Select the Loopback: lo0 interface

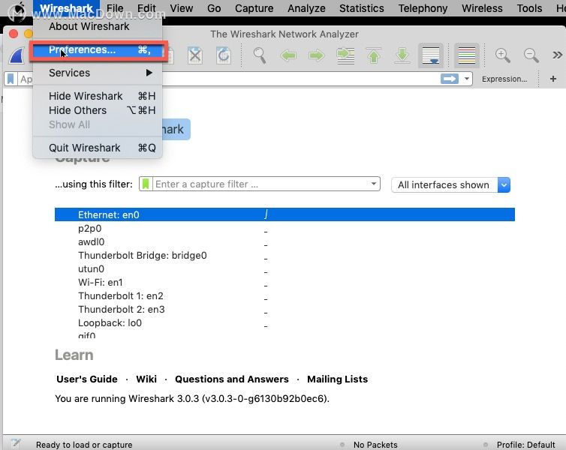(x=285, y=323)
